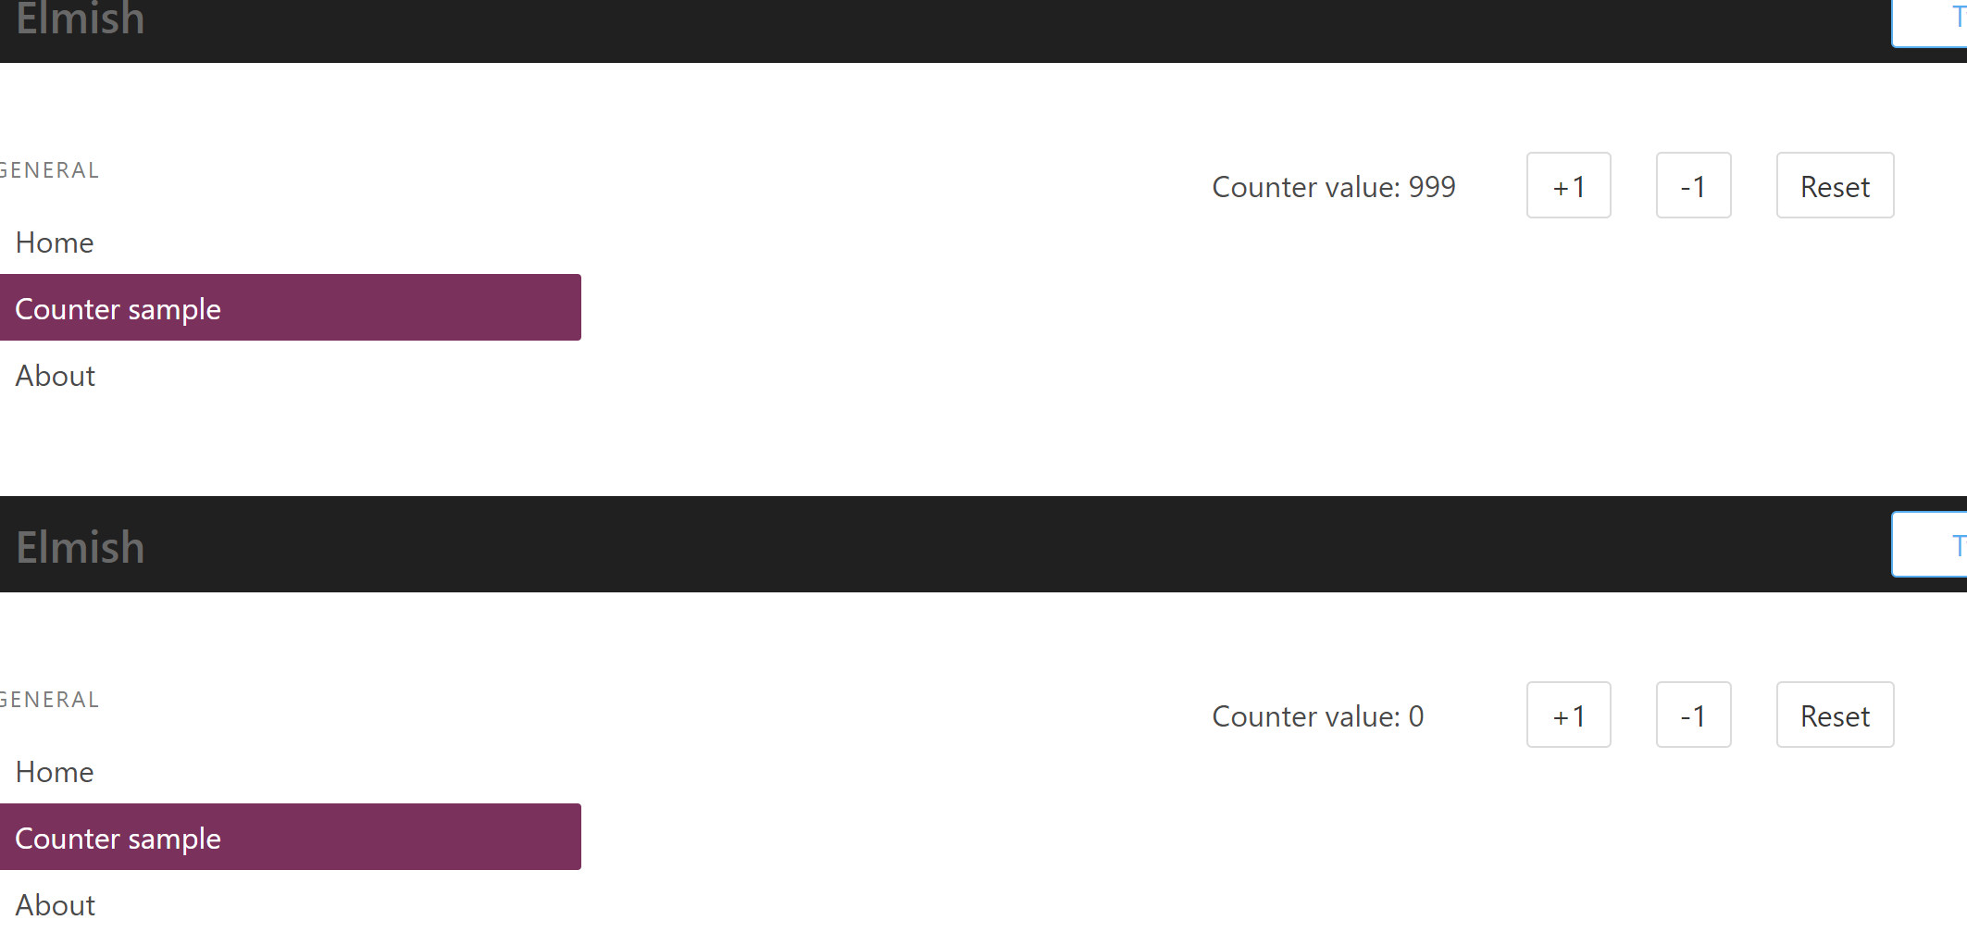Viewport: 1967px width, 945px height.
Task: Click +1 button next to Counter value 999
Action: tap(1568, 185)
